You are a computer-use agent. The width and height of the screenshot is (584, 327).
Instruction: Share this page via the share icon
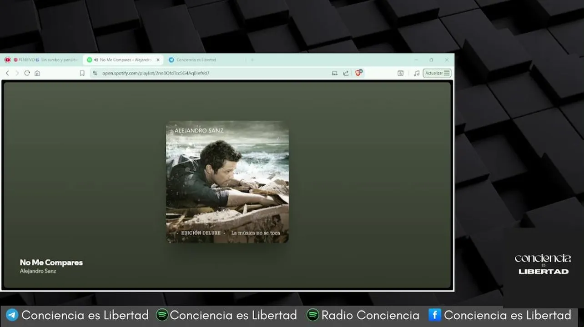click(346, 73)
